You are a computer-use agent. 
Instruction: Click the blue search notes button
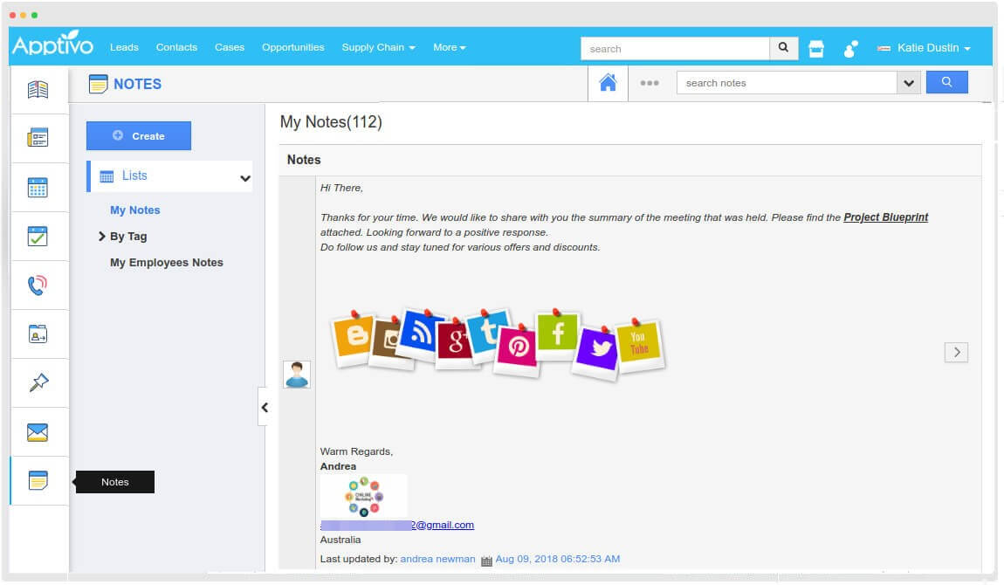tap(947, 82)
